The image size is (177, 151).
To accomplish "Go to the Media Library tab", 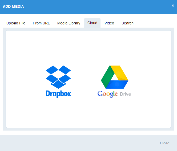I will (69, 23).
